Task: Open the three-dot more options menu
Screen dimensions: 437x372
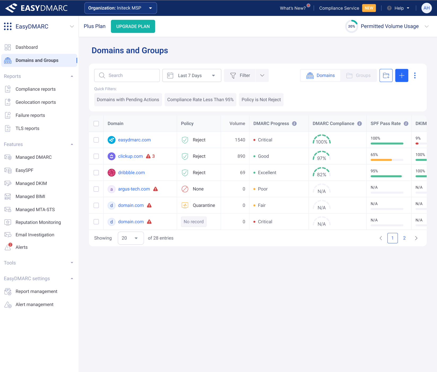Action: (415, 76)
